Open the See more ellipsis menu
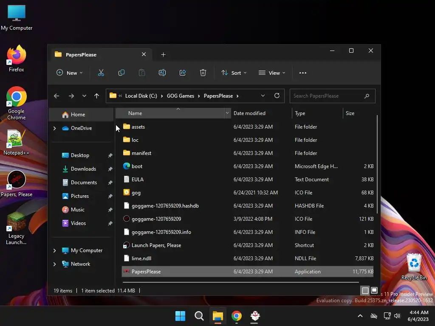This screenshot has height=326, width=435. pos(302,73)
